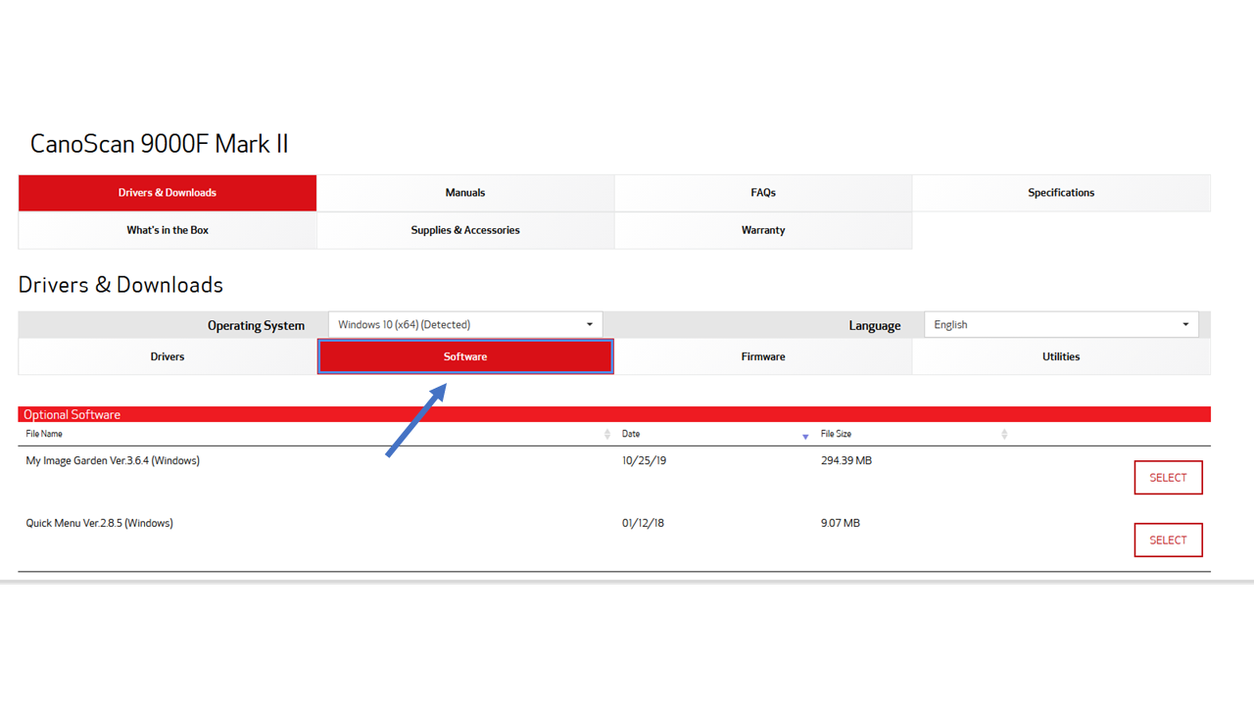Expand the Operating System dropdown

[465, 324]
